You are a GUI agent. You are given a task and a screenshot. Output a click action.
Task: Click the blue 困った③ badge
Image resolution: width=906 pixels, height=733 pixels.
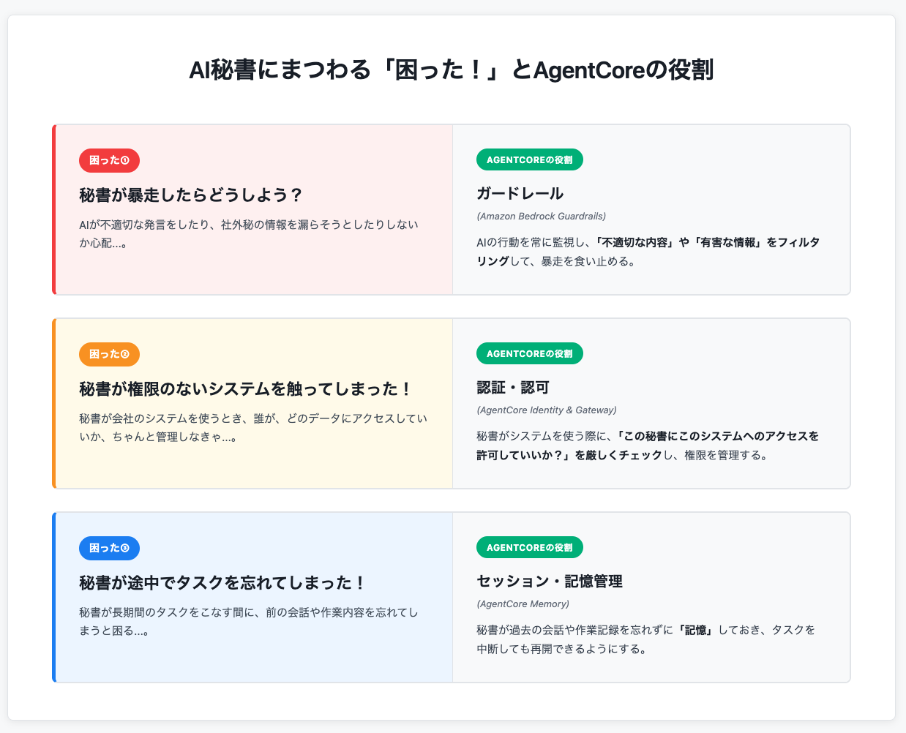point(109,548)
